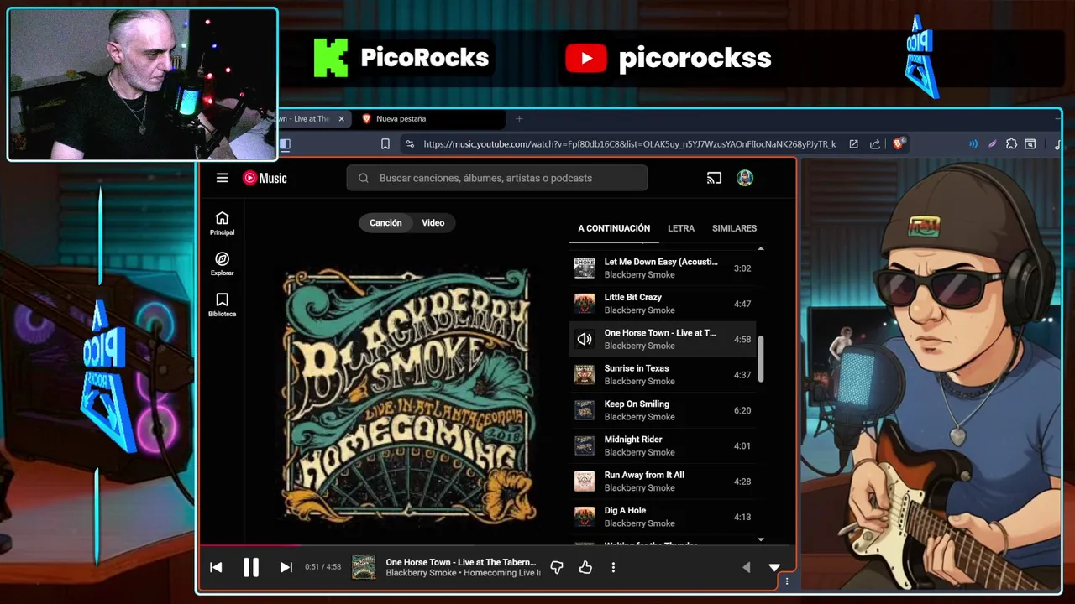Click the queue list scrollbar thumb
Viewport: 1075px width, 604px height.
coord(761,360)
